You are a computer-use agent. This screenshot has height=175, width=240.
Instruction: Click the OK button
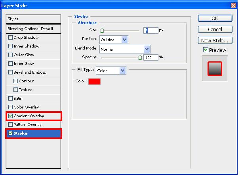coord(215,19)
